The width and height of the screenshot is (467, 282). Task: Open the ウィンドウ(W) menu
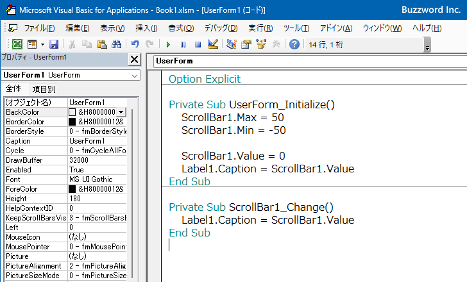[x=382, y=28]
